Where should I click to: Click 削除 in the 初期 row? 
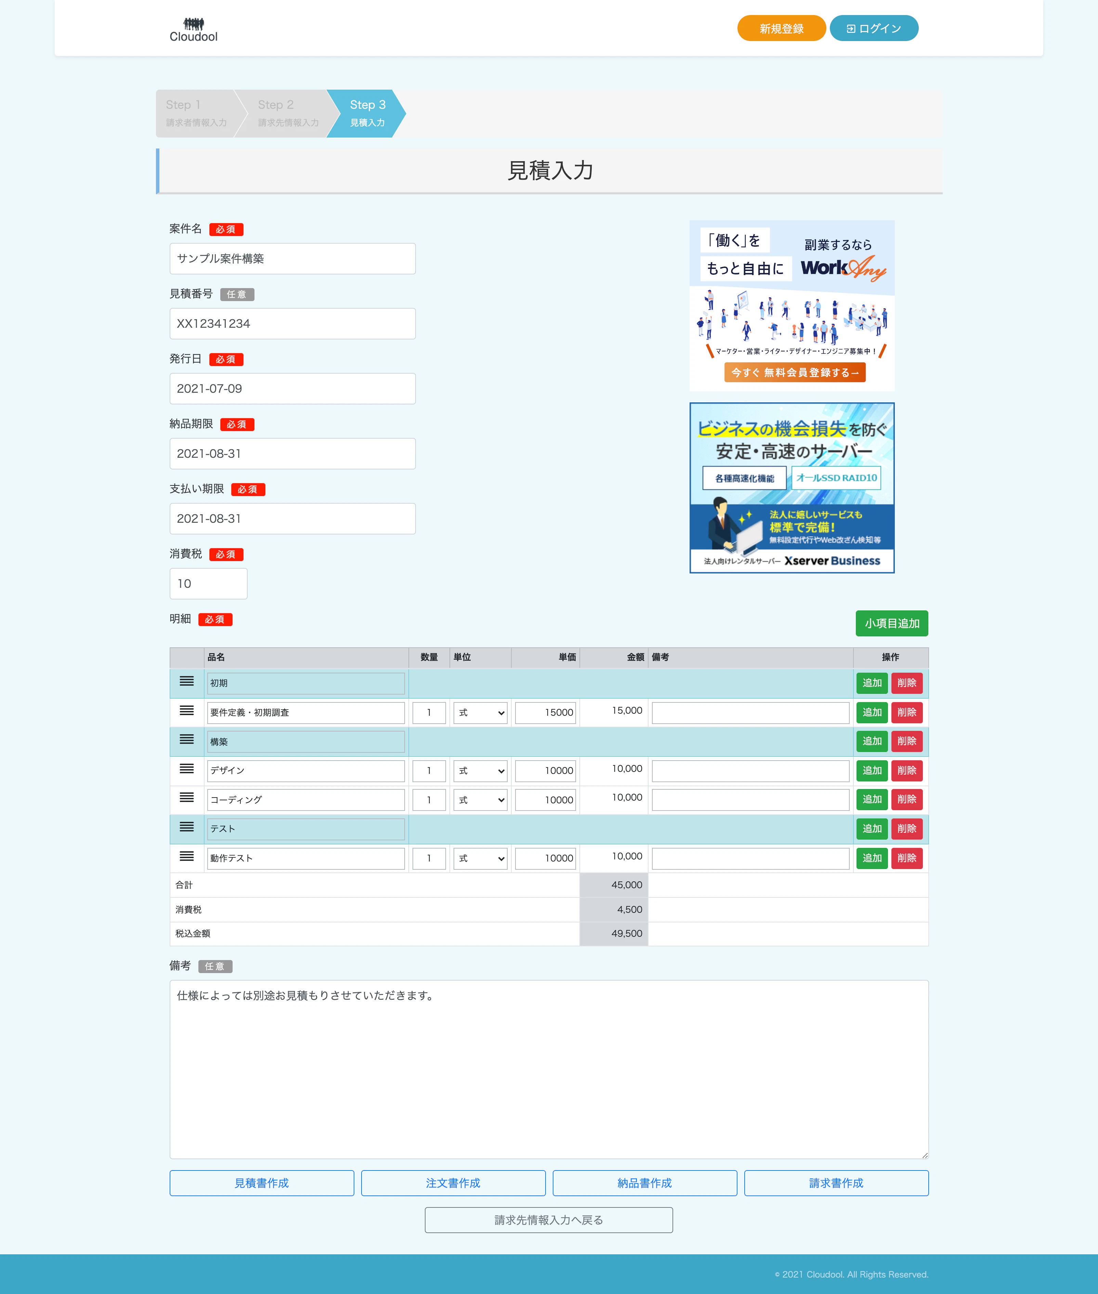pos(907,683)
